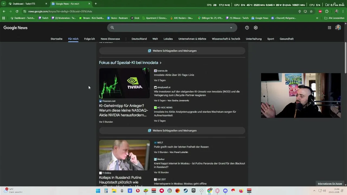Open the Chrome apps shortcut in bookmarks bar

coord(4,18)
